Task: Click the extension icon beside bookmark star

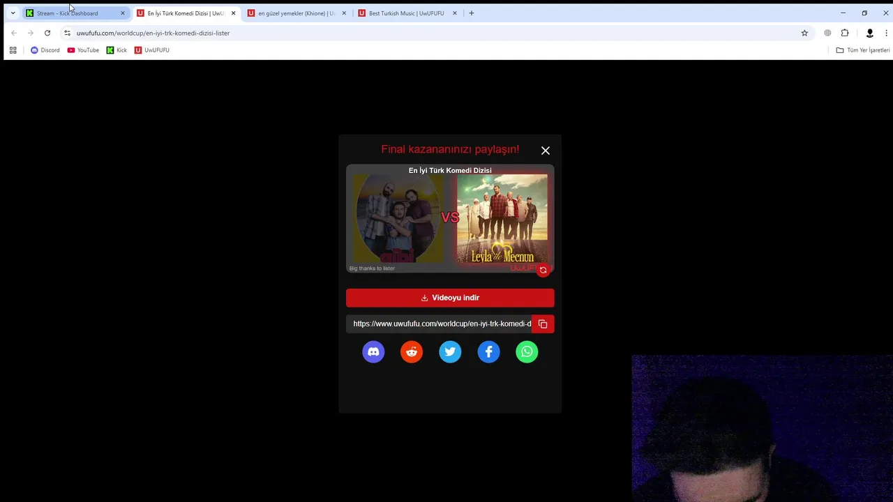Action: tap(827, 33)
